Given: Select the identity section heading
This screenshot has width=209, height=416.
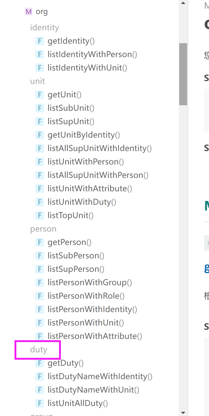Looking at the screenshot, I should click(x=45, y=27).
